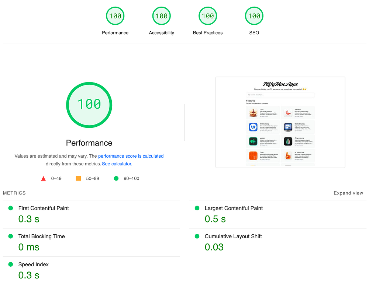Select the Cumulative Layout Shift metric row

(x=278, y=242)
